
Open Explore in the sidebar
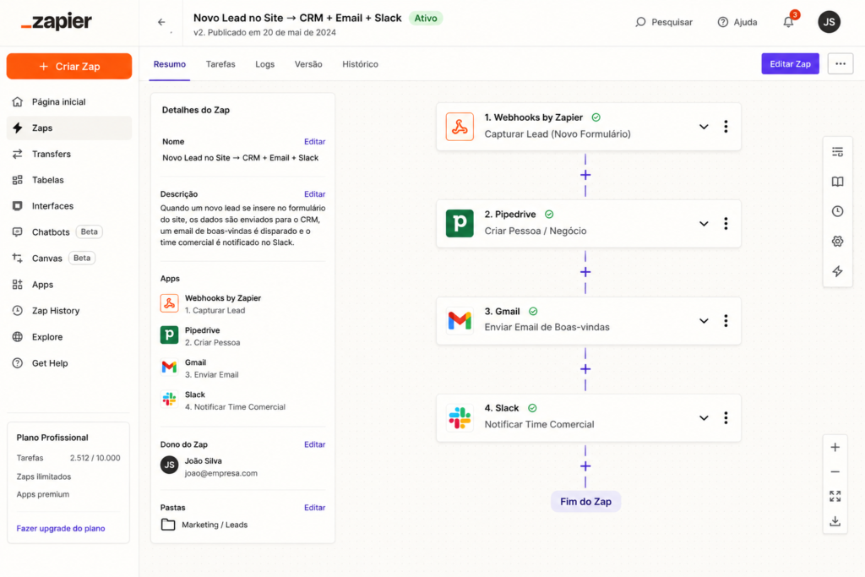coord(69,337)
